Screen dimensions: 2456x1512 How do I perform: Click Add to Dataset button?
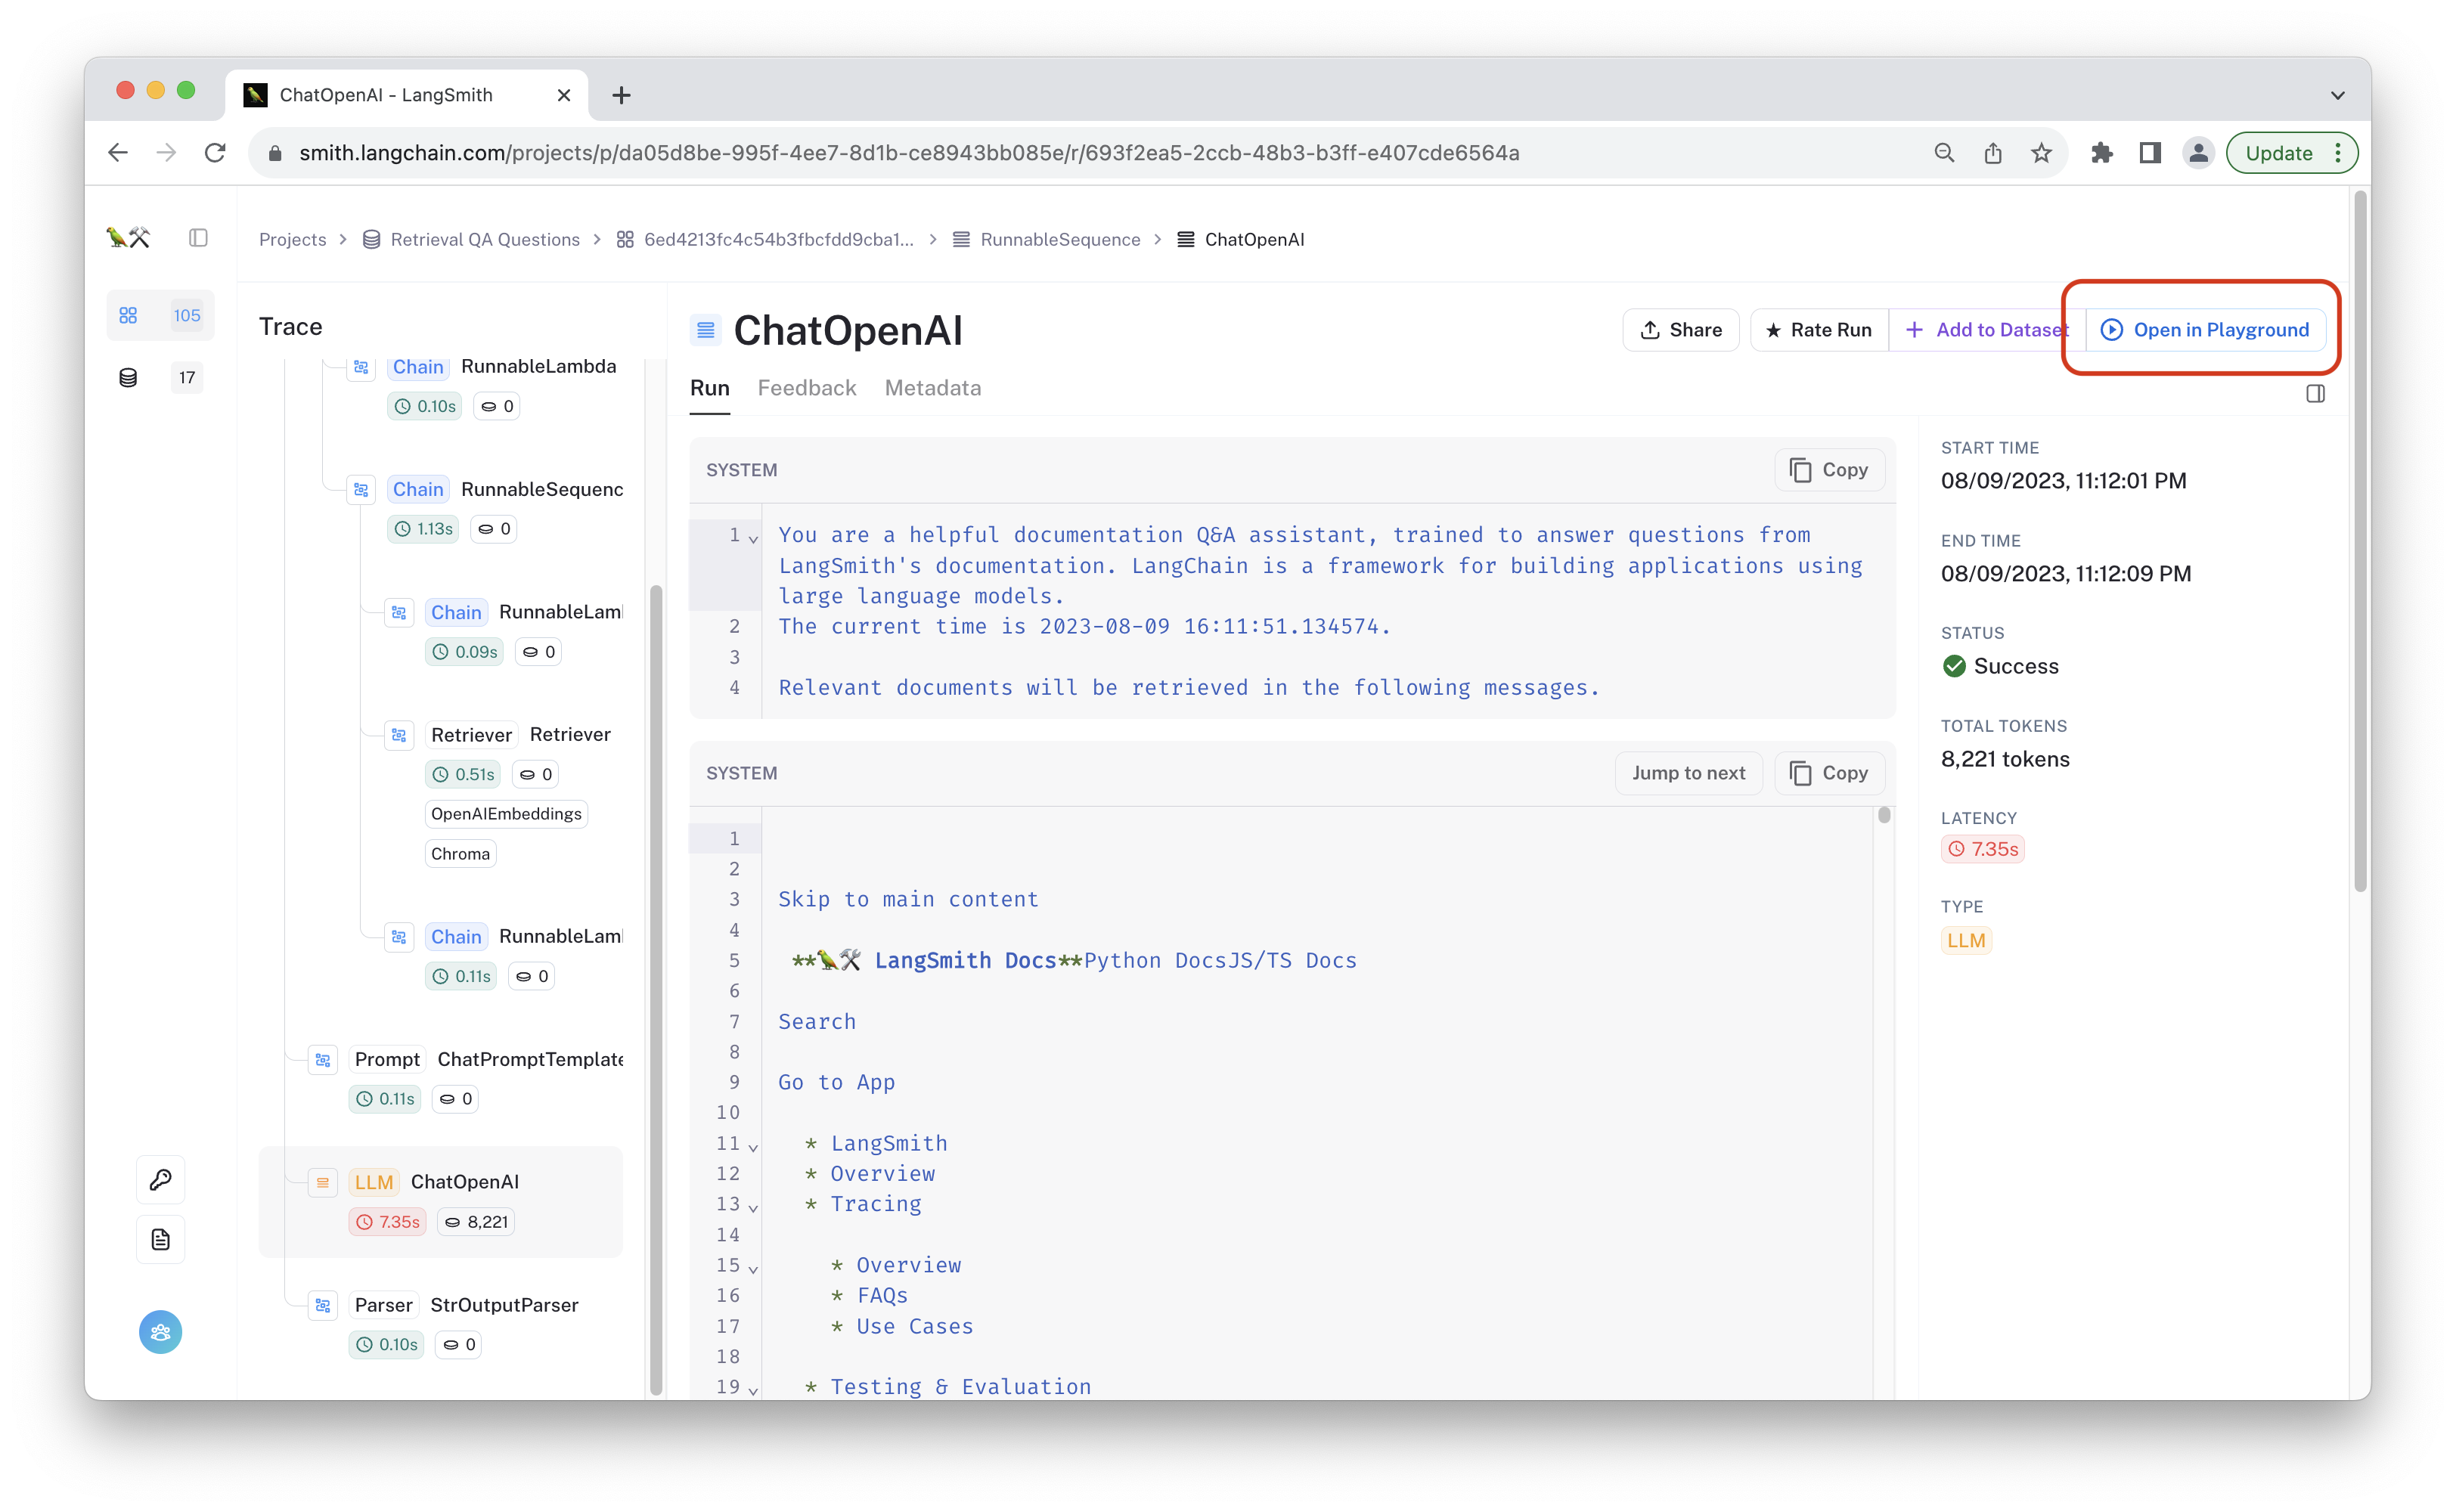(x=1986, y=330)
